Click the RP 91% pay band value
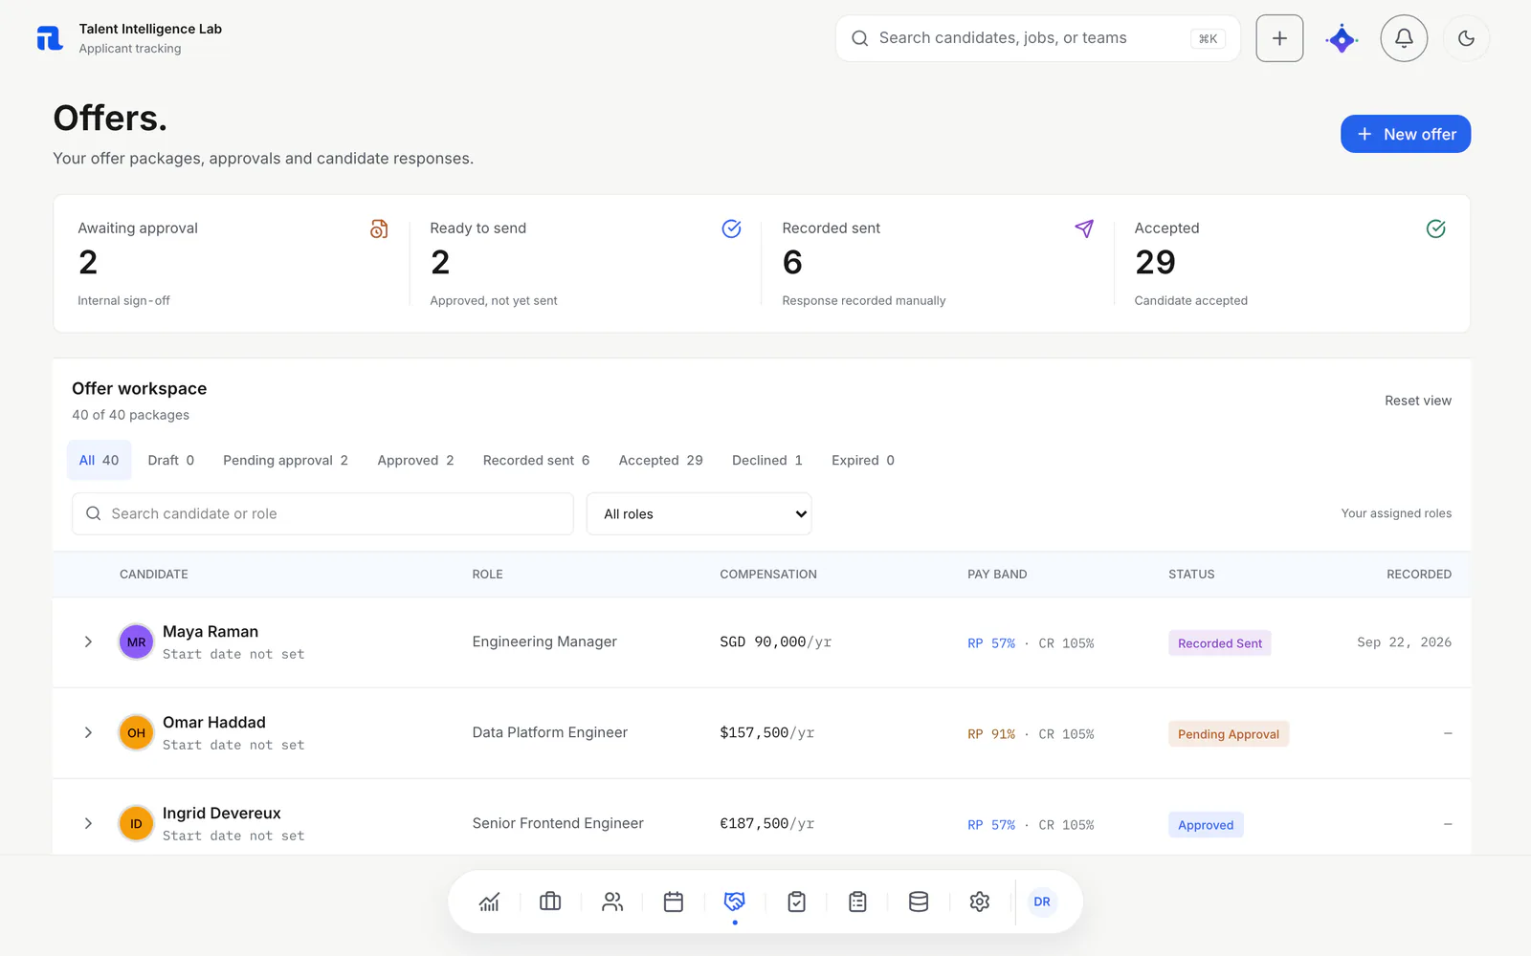 [991, 734]
